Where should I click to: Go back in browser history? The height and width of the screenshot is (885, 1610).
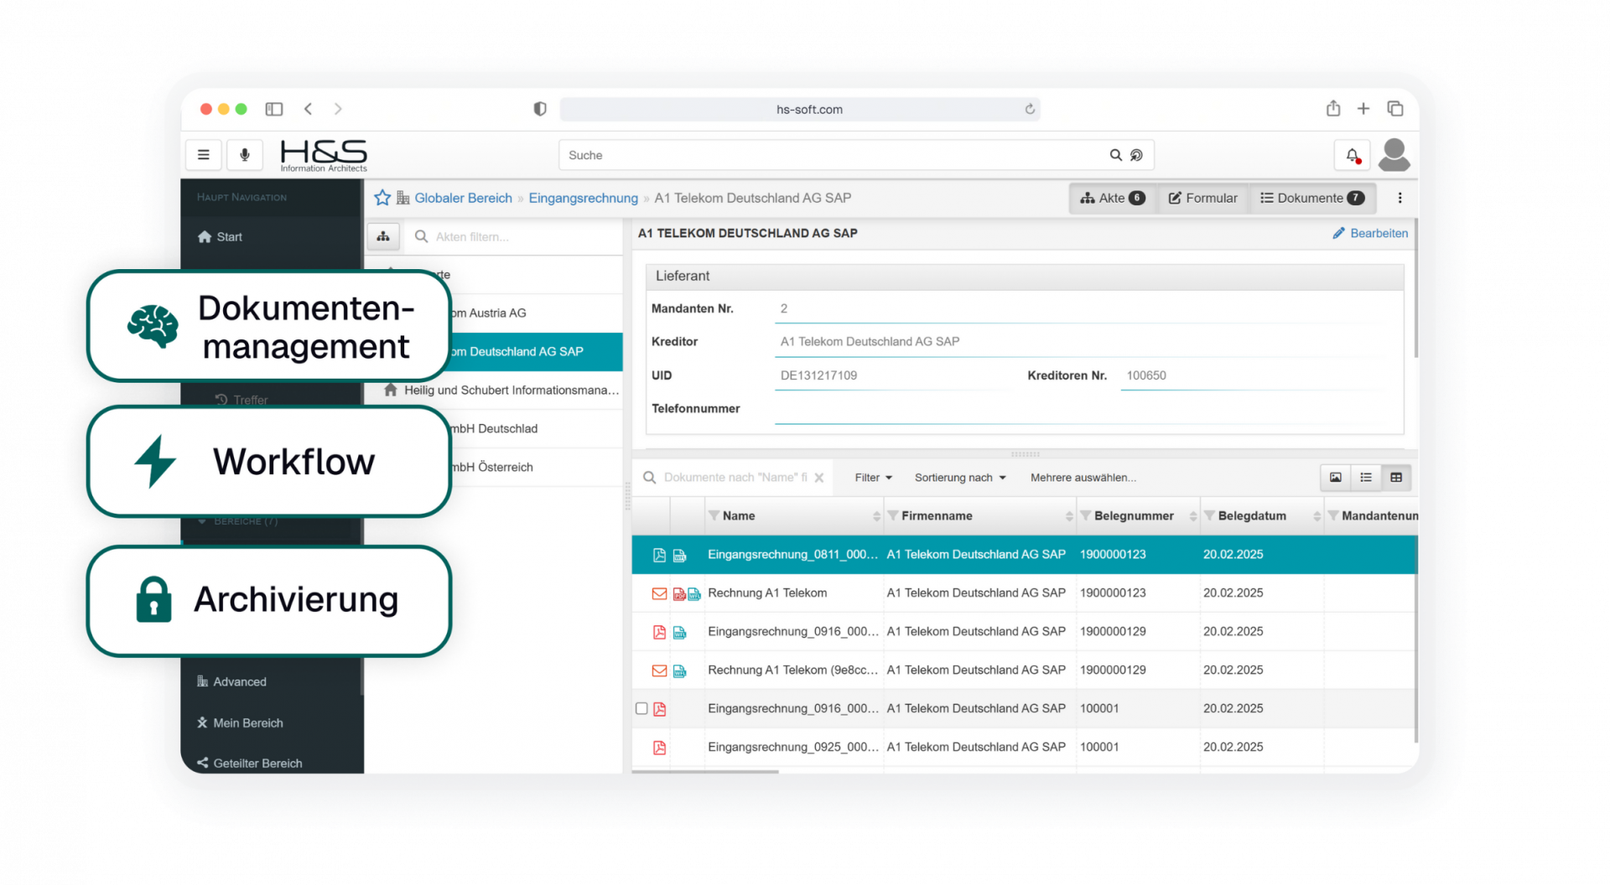(x=309, y=109)
